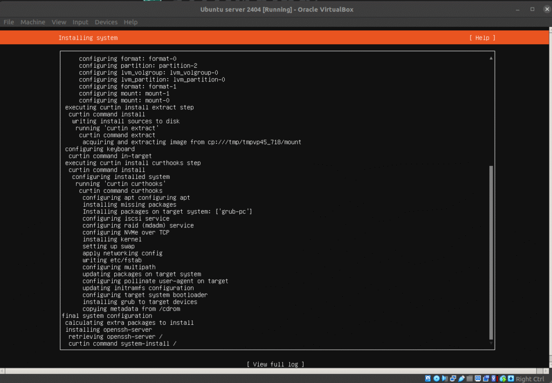Open the View menu

[x=59, y=22]
